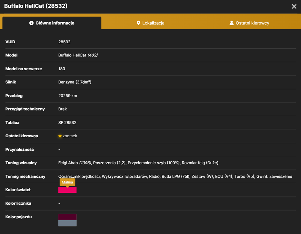This screenshot has height=234, width=301.
Task: Click the dark maroon vehicle color swatch
Action: pos(67,217)
